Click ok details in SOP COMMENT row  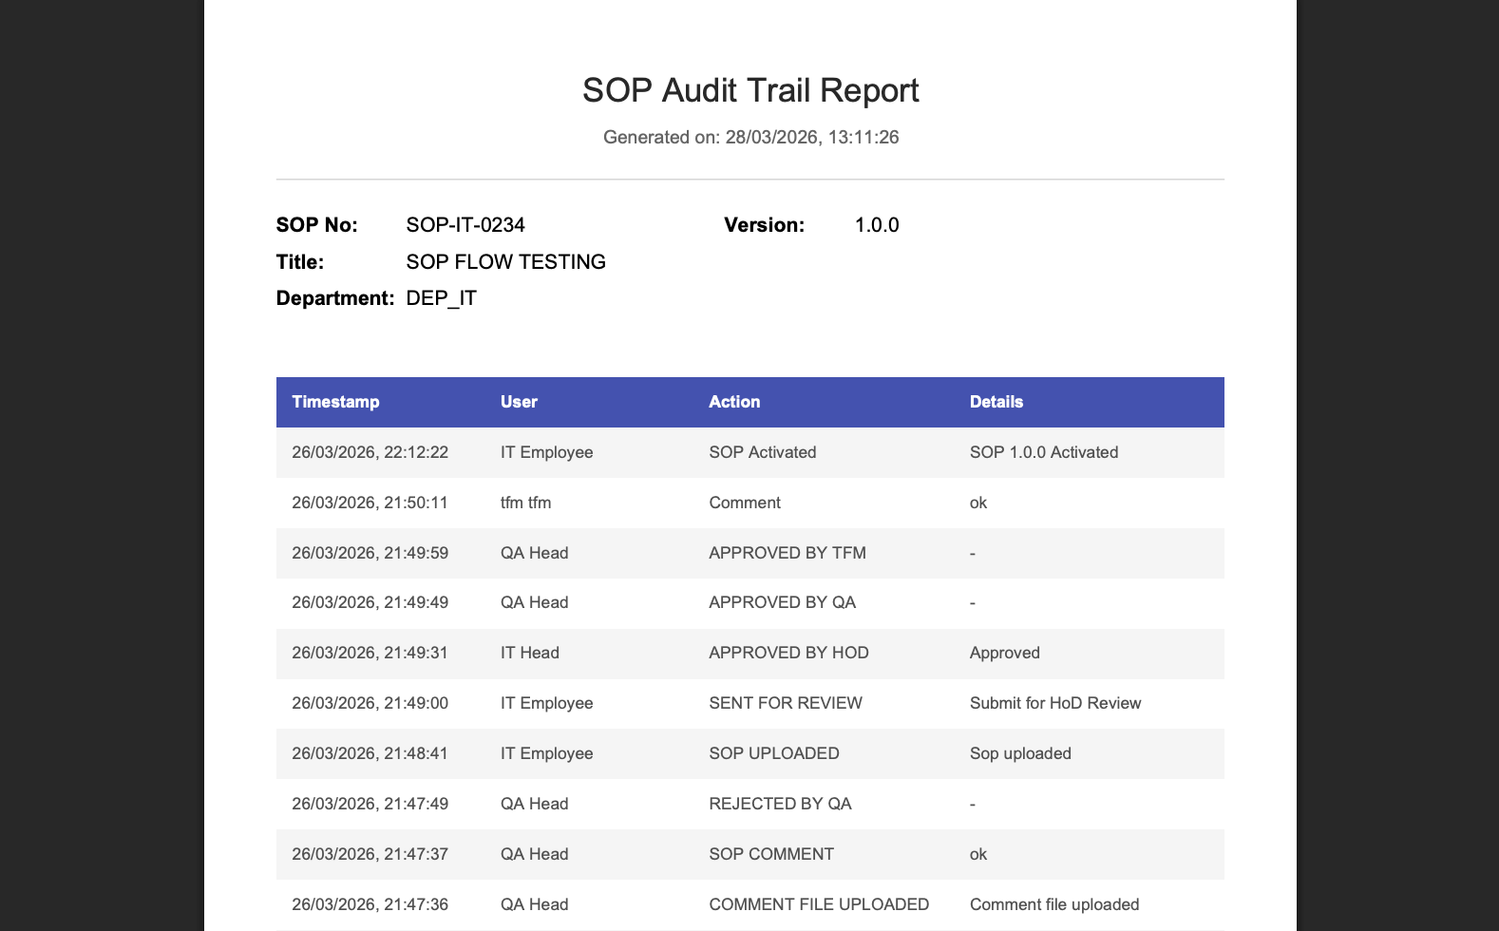pyautogui.click(x=978, y=854)
